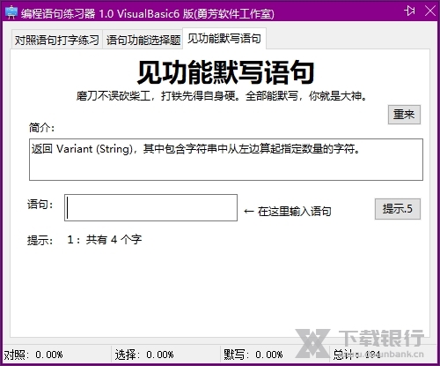
Task: Click the 提示.5 hint button
Action: (x=398, y=209)
